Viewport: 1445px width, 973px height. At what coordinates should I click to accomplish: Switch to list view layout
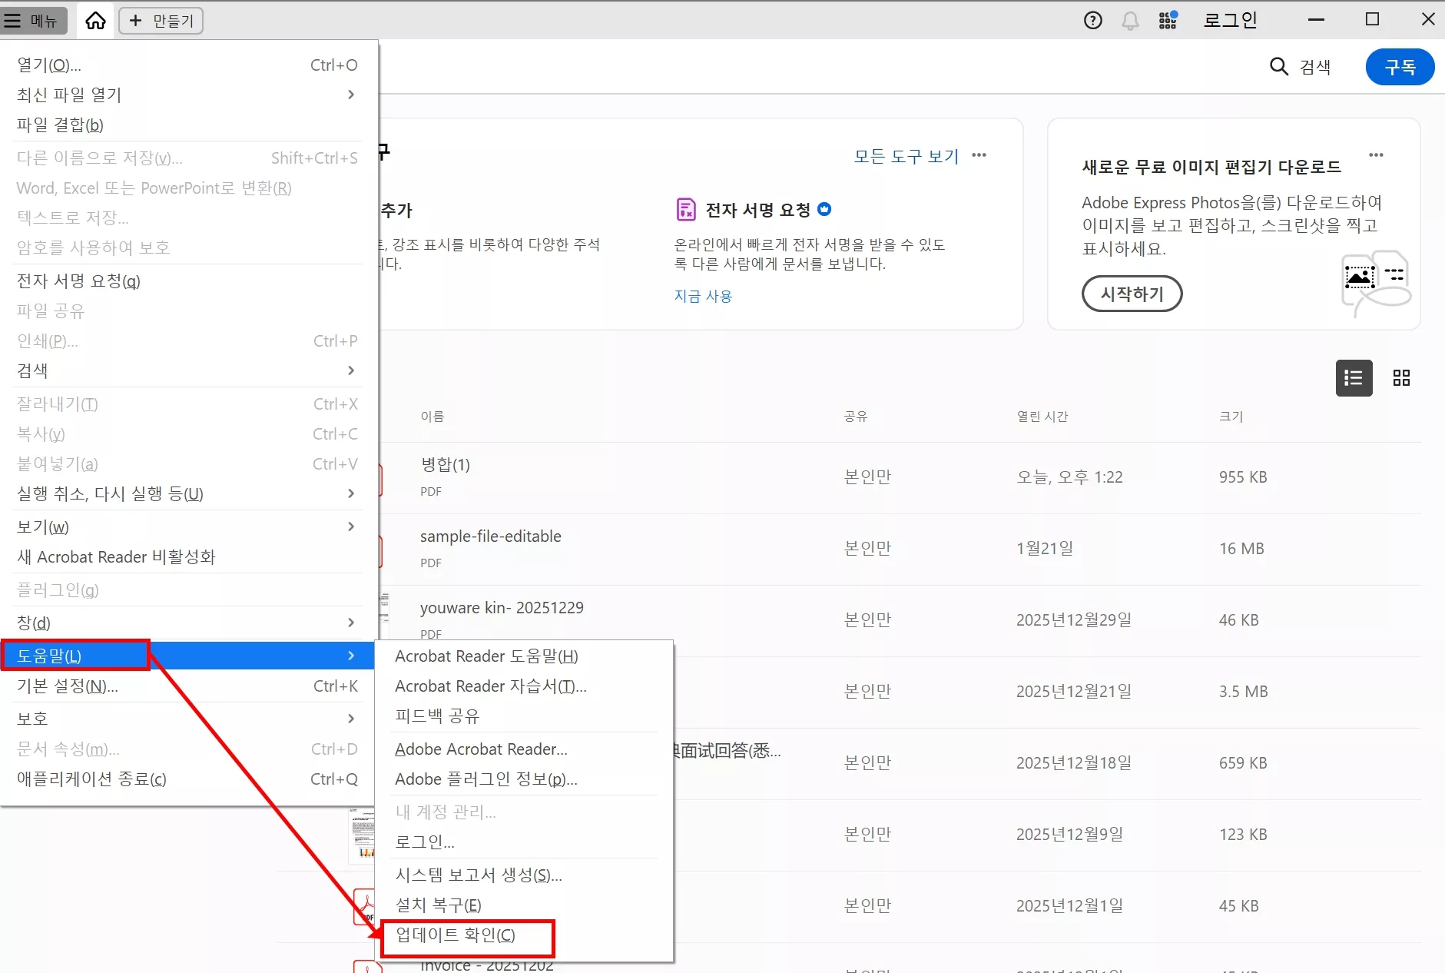pos(1353,377)
